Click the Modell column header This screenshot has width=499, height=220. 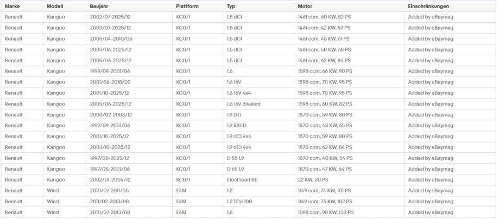point(55,6)
